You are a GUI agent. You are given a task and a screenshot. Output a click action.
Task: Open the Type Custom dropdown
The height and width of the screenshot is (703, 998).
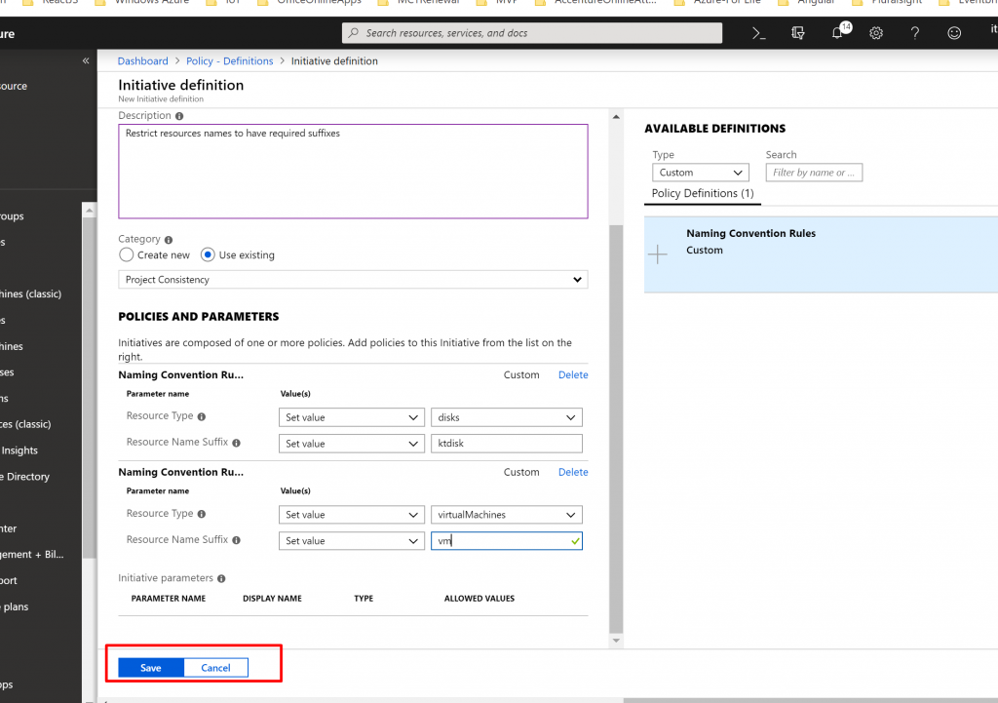(x=700, y=173)
